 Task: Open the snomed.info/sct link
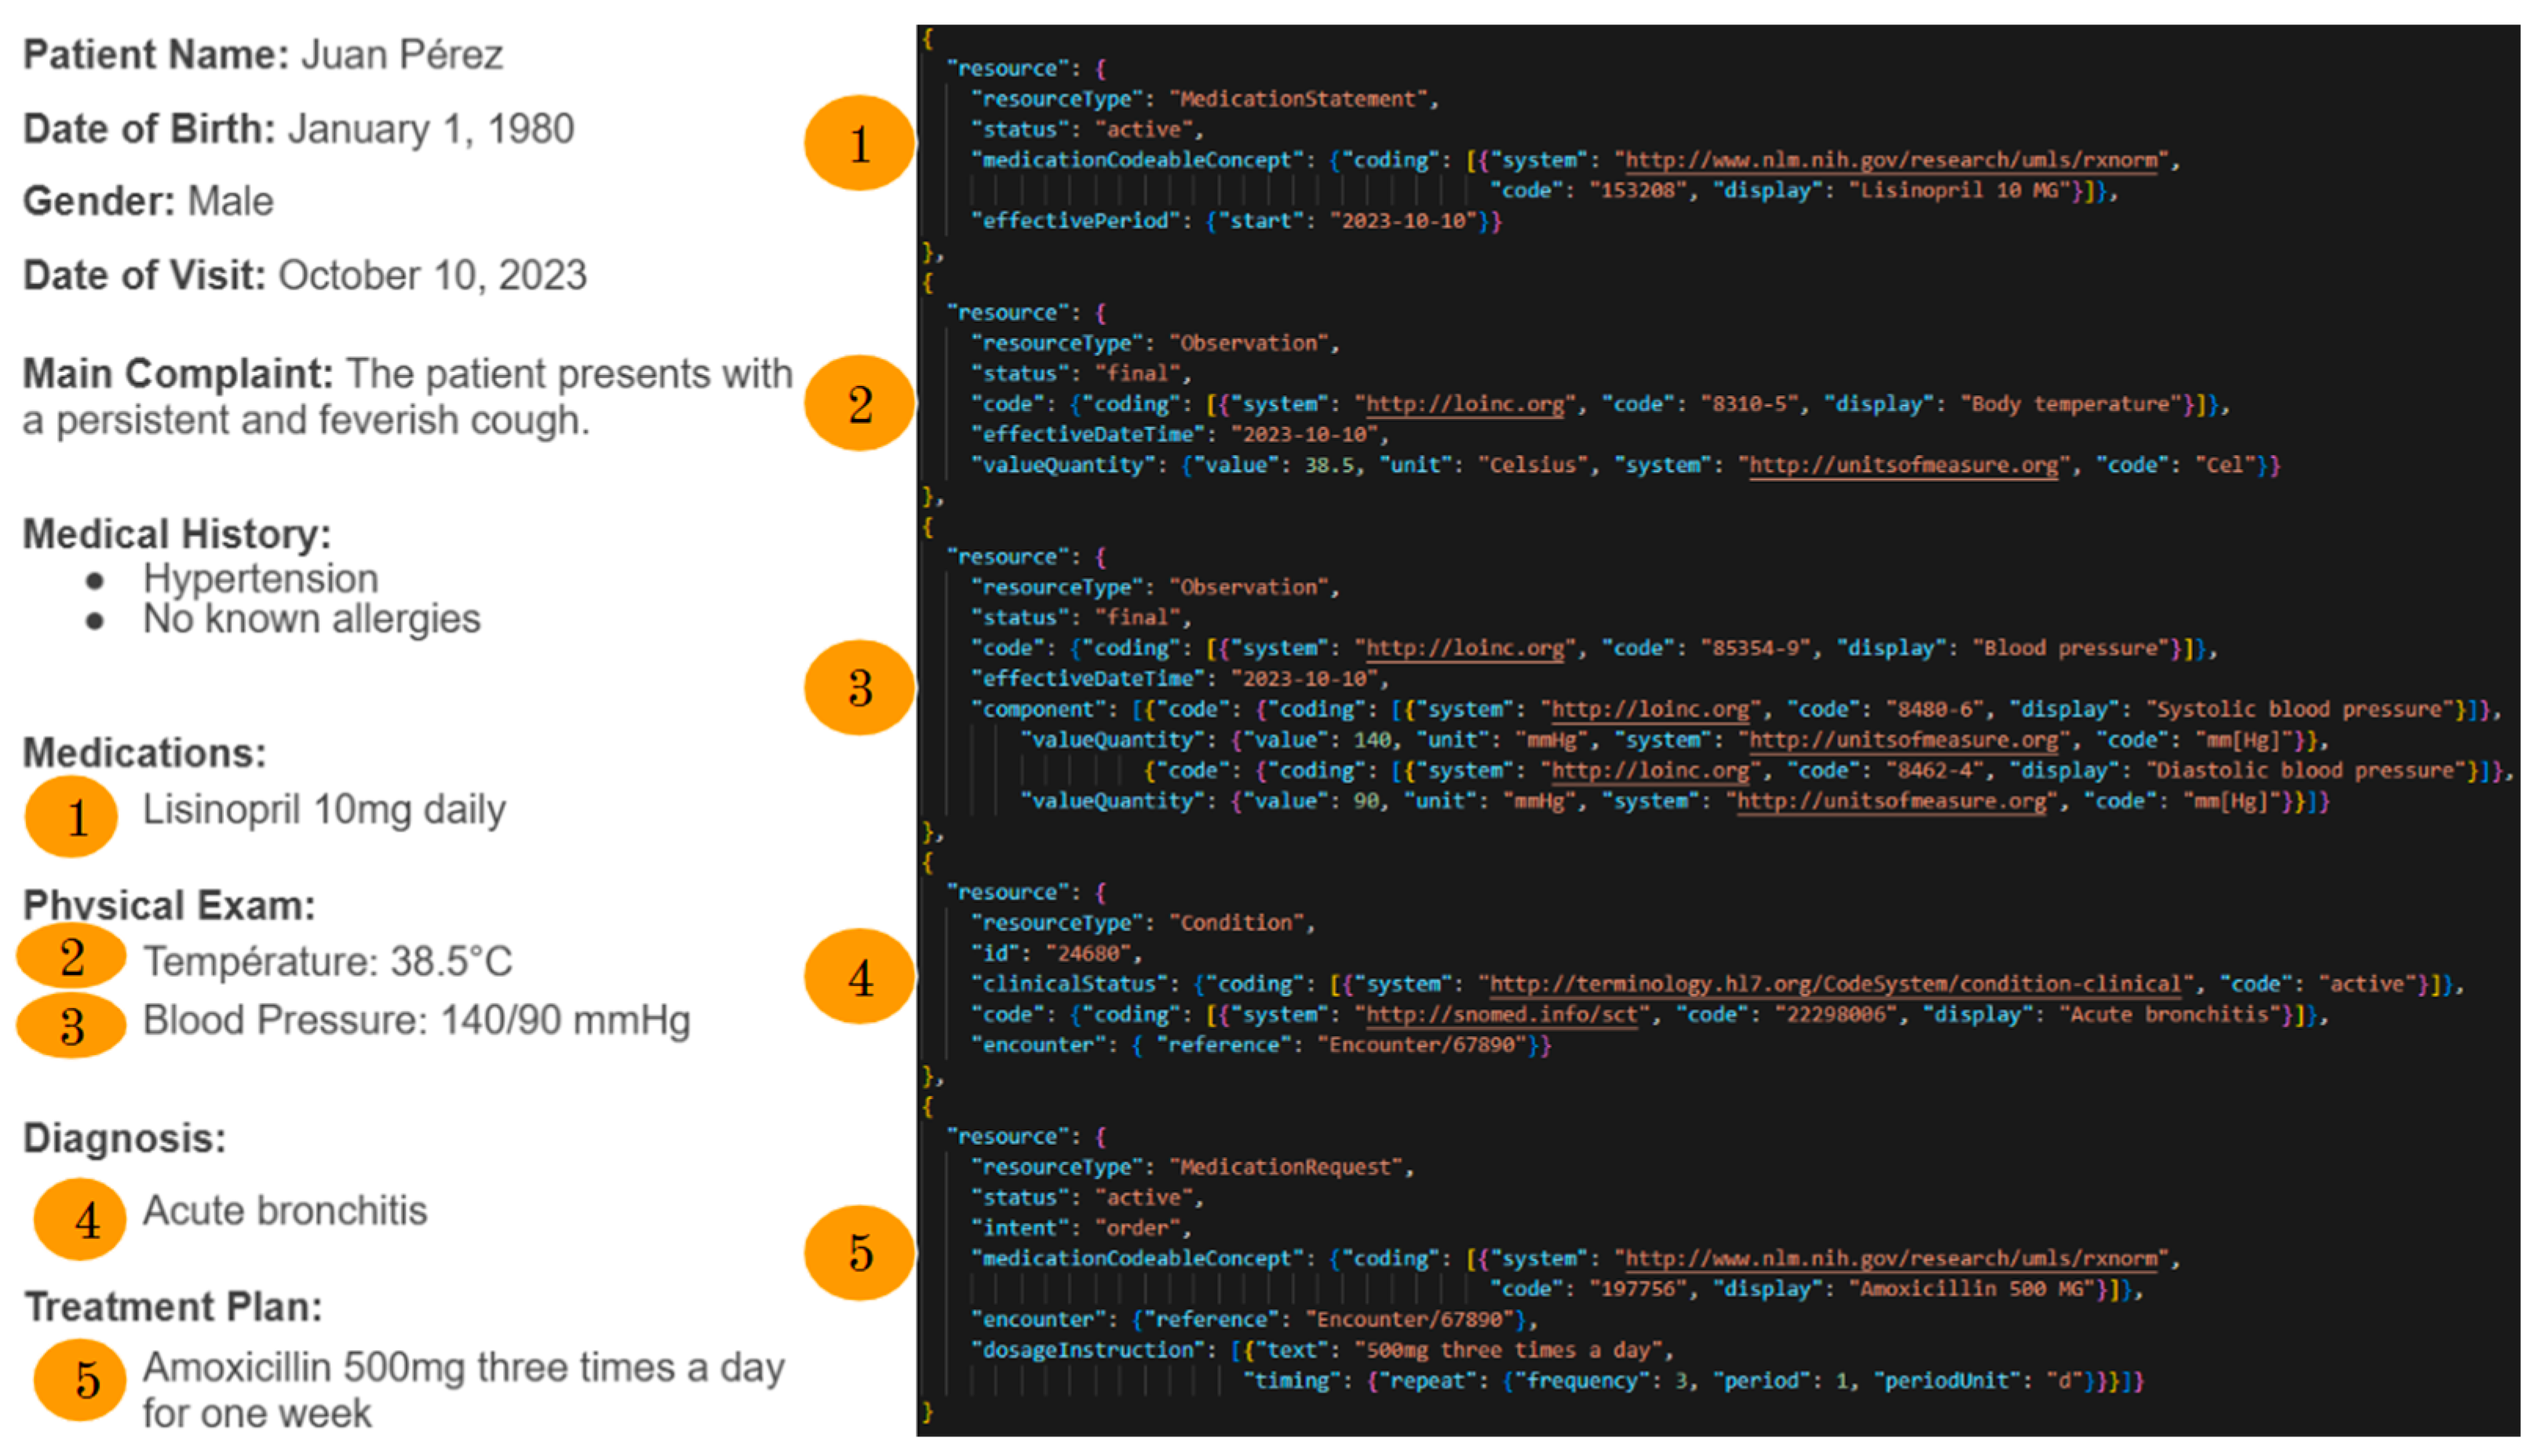pos(1501,1015)
